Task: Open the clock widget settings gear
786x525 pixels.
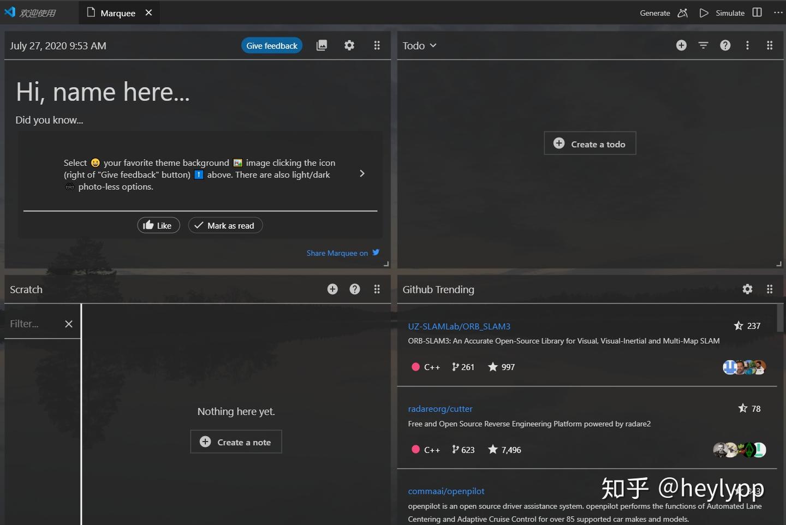Action: [349, 45]
